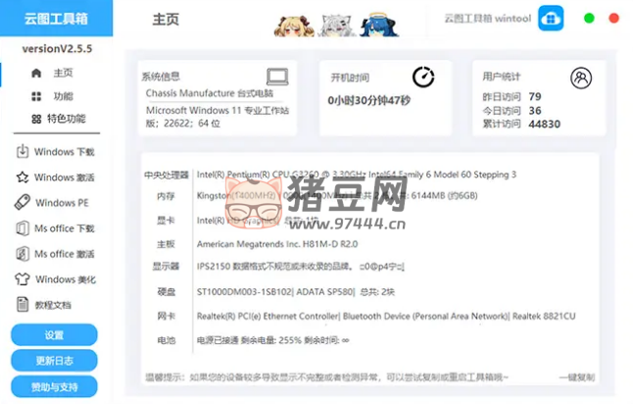Click the laptop icon in 系统信息 card
Screen dimensions: 633x404
[277, 76]
